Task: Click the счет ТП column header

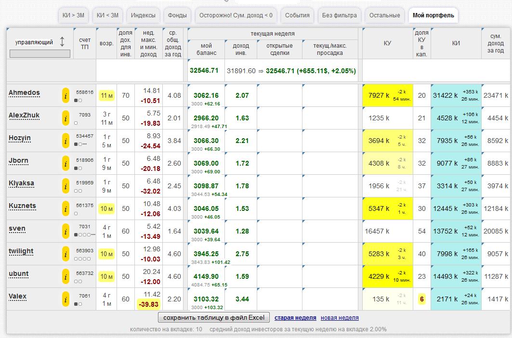Action: click(85, 43)
